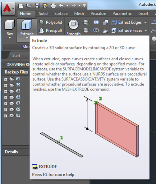Select the Parametric ribbon tab

click(x=122, y=14)
